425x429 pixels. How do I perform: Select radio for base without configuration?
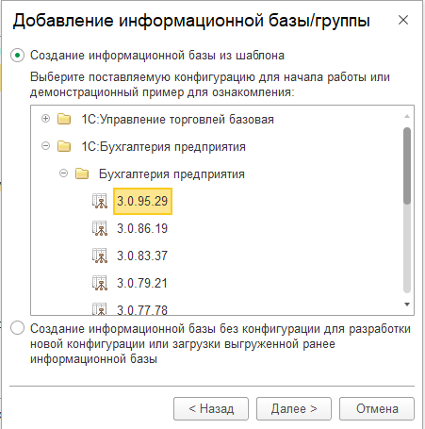coord(17,328)
